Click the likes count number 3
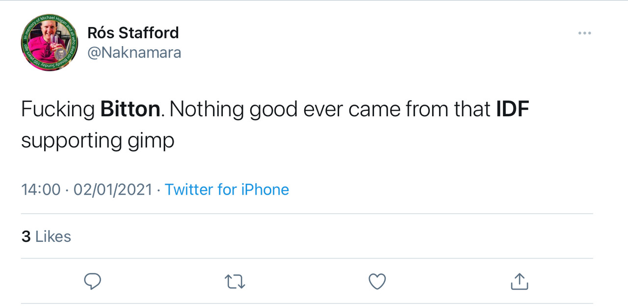Screen dimensions: 628x307 (26, 236)
